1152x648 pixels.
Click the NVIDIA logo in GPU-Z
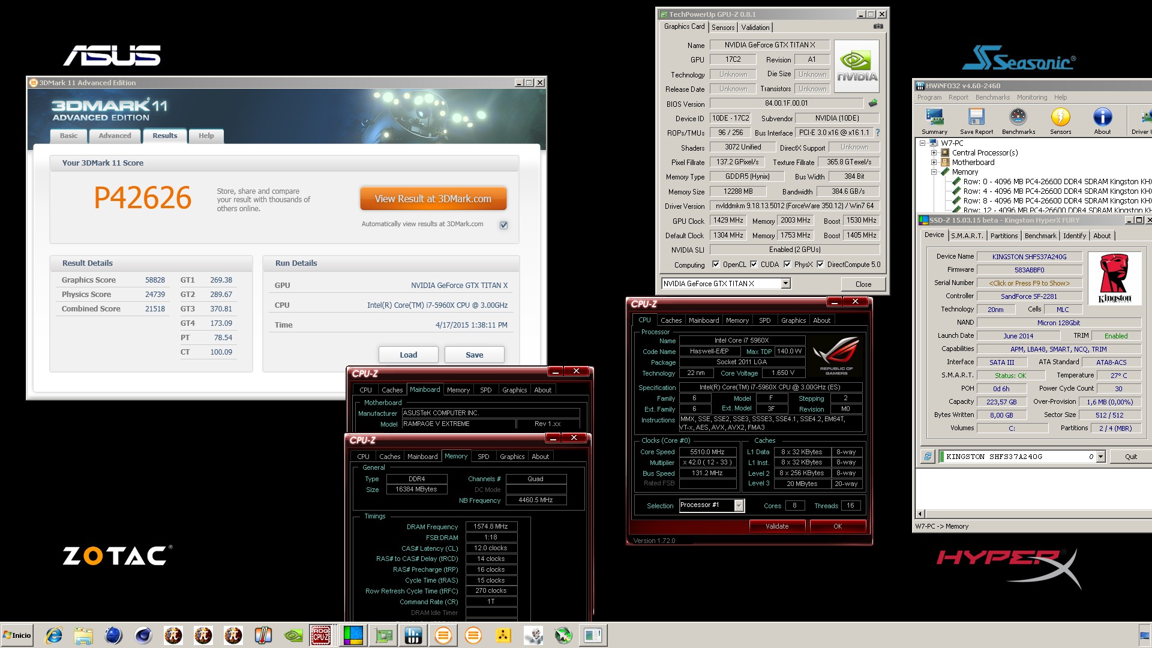point(857,66)
